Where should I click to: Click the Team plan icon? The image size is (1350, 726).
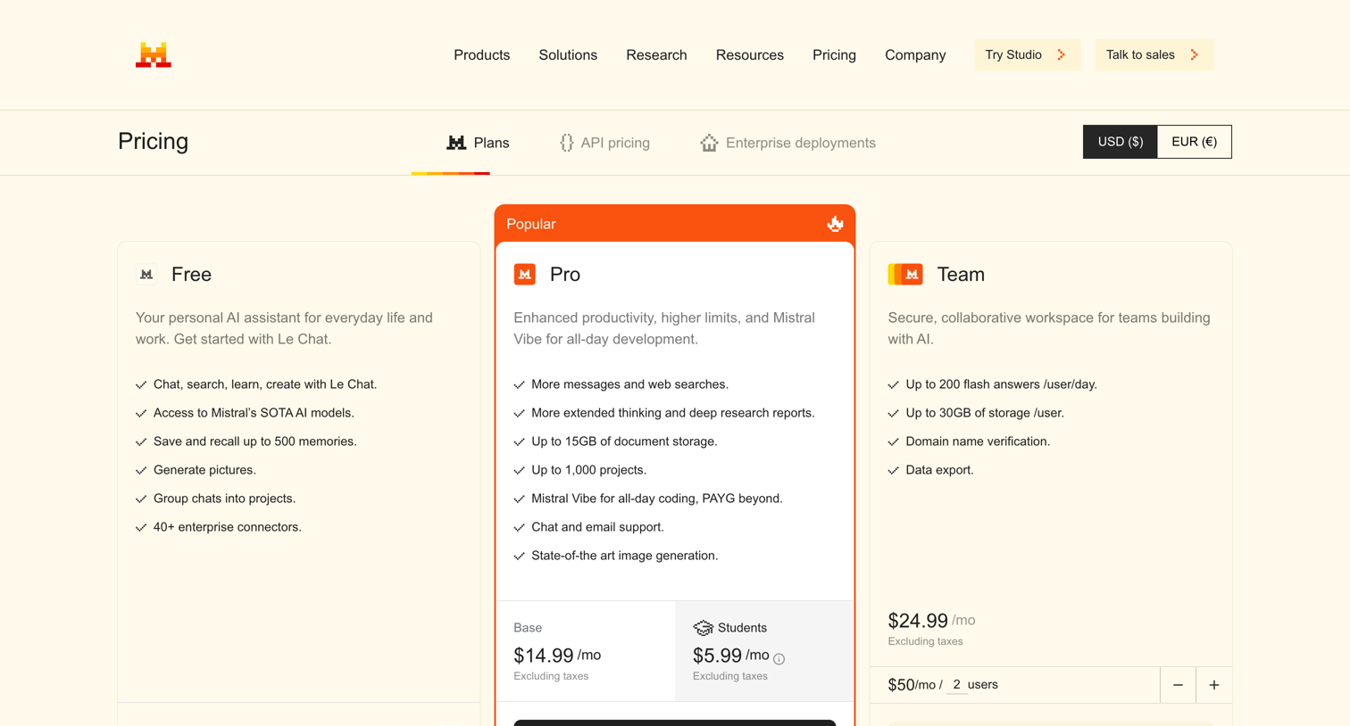tap(905, 275)
